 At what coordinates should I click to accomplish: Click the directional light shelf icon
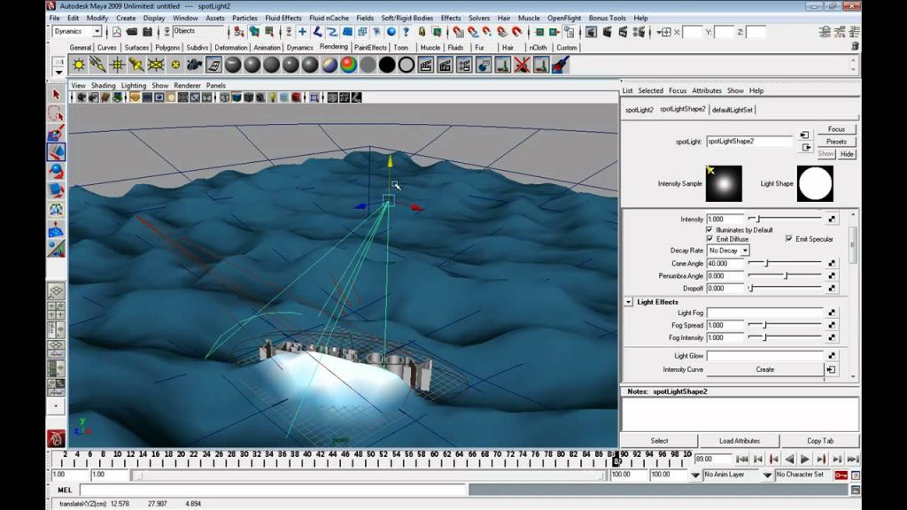[x=97, y=65]
